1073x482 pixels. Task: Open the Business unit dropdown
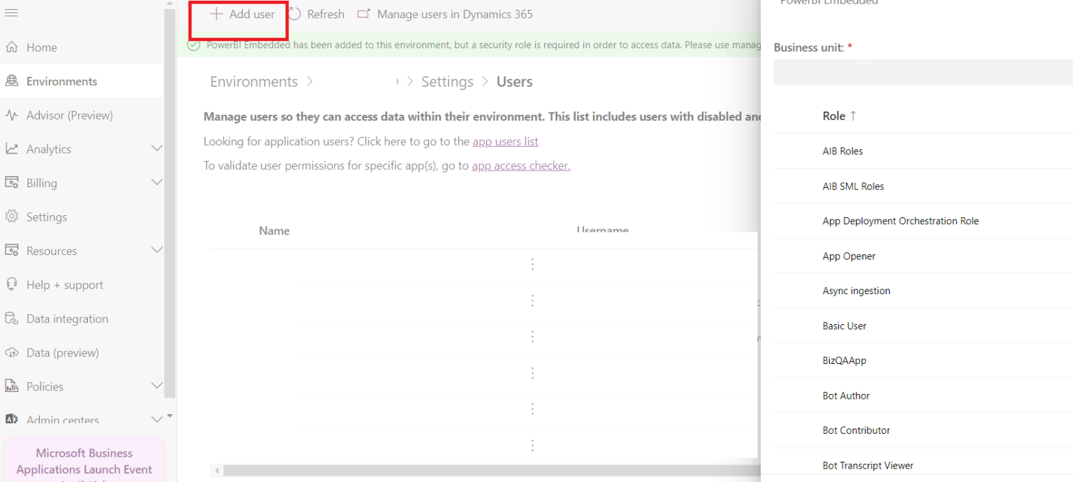[922, 71]
